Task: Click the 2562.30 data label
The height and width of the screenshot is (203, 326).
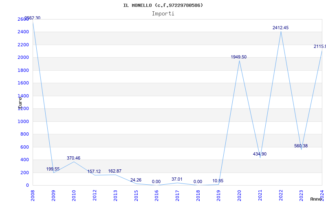Action: tap(33, 18)
